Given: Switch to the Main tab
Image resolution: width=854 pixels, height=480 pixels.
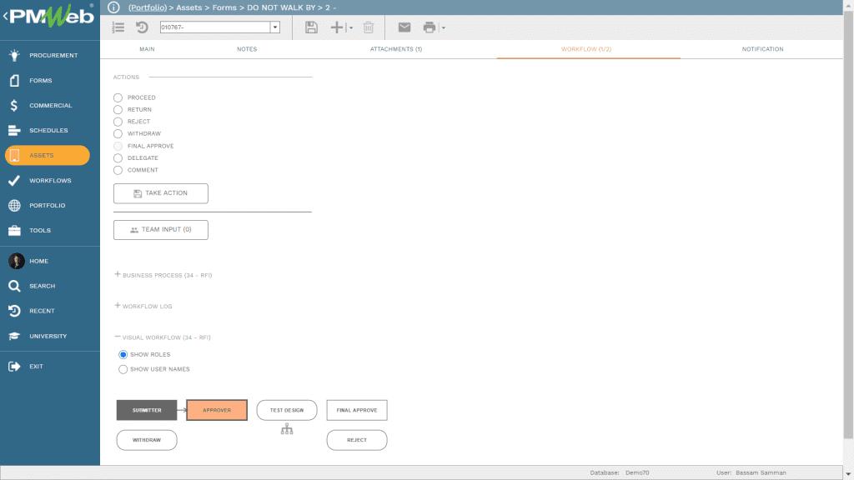Looking at the screenshot, I should 147,49.
